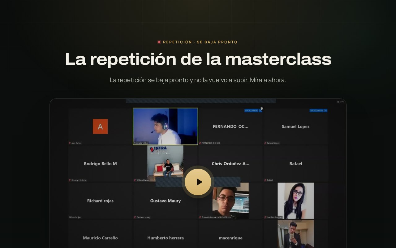Click muted mic icon beside small Rafael label

click(x=265, y=180)
